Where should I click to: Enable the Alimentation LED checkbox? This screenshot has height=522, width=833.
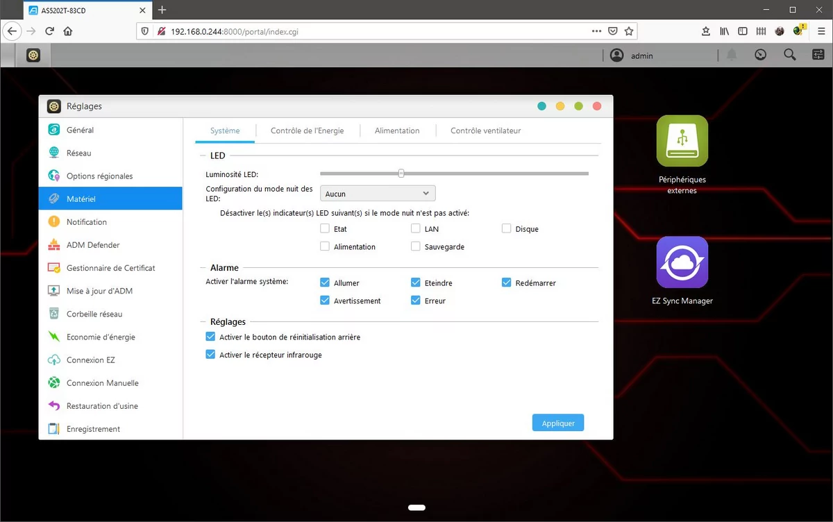pyautogui.click(x=325, y=246)
